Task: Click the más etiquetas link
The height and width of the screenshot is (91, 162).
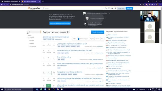Action: (x=58, y=39)
